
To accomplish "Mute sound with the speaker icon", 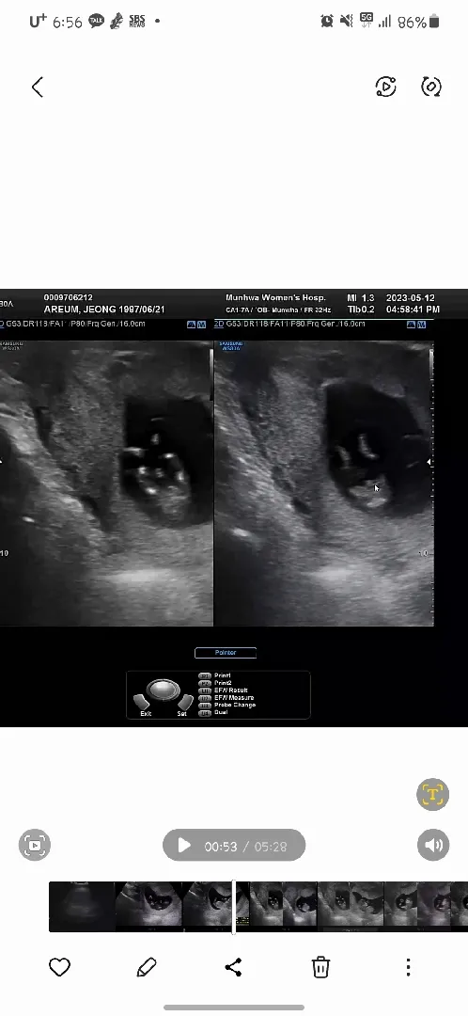I will [433, 845].
